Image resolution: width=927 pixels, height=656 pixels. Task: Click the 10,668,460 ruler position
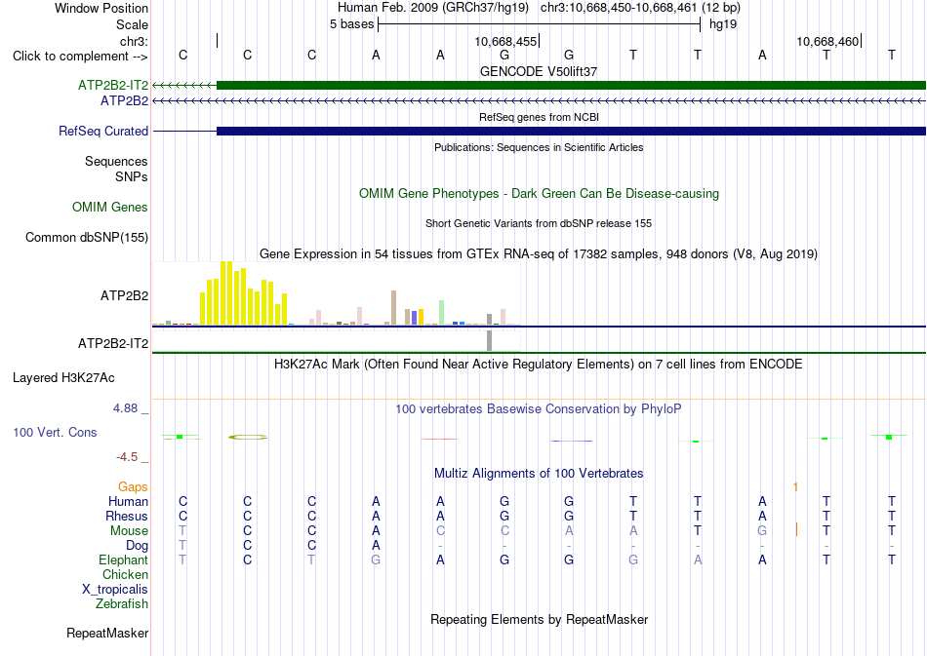pos(827,41)
